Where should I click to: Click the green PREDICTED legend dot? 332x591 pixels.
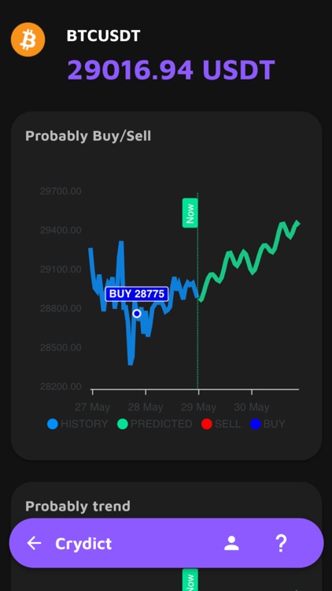(x=122, y=424)
